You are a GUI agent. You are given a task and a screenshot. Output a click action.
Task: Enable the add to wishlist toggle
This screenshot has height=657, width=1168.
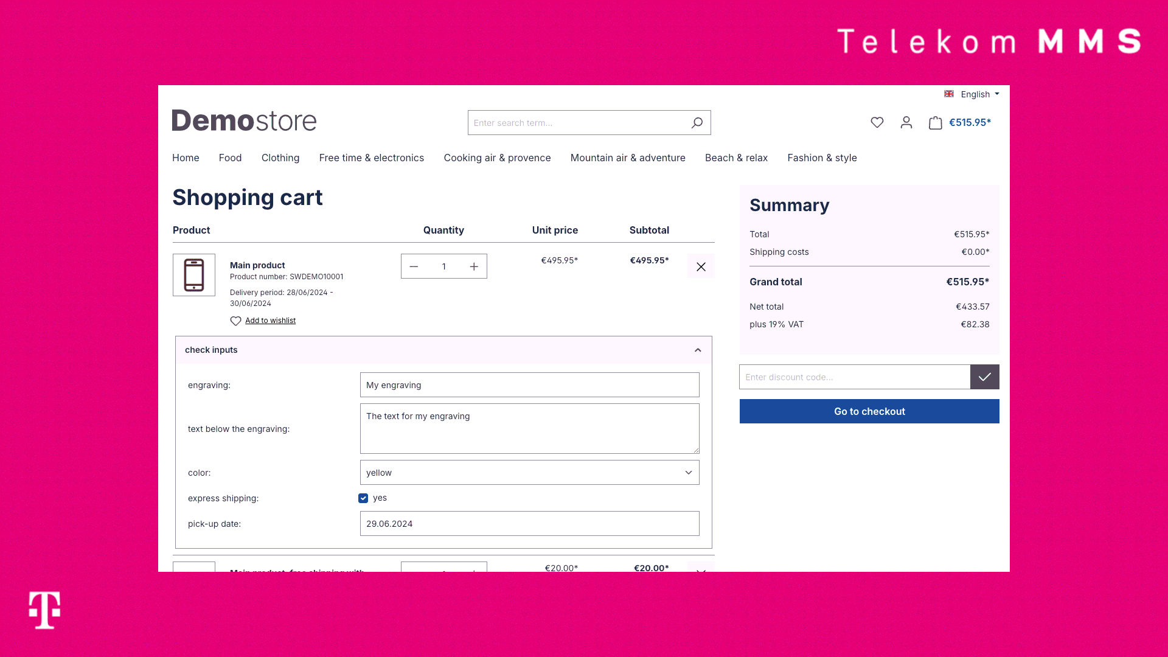[x=262, y=320]
